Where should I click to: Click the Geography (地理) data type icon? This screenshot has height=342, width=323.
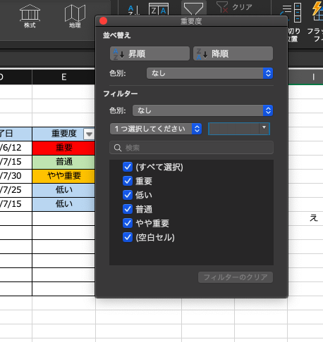tap(75, 16)
